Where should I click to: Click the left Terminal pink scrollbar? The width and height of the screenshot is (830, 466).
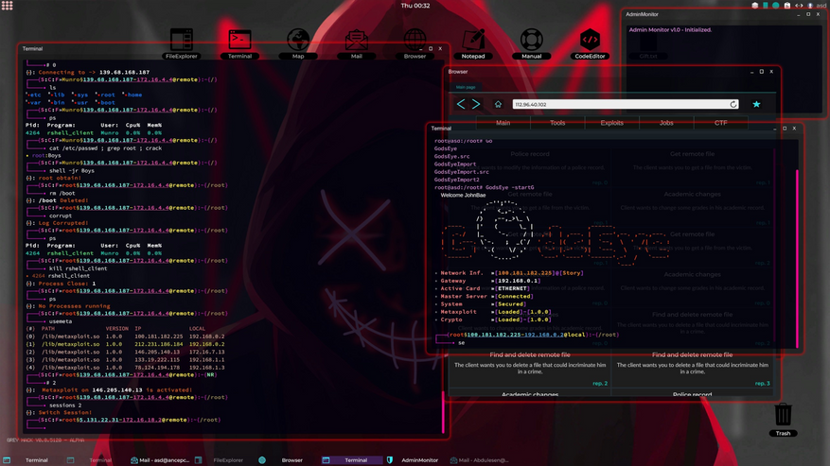[x=443, y=412]
